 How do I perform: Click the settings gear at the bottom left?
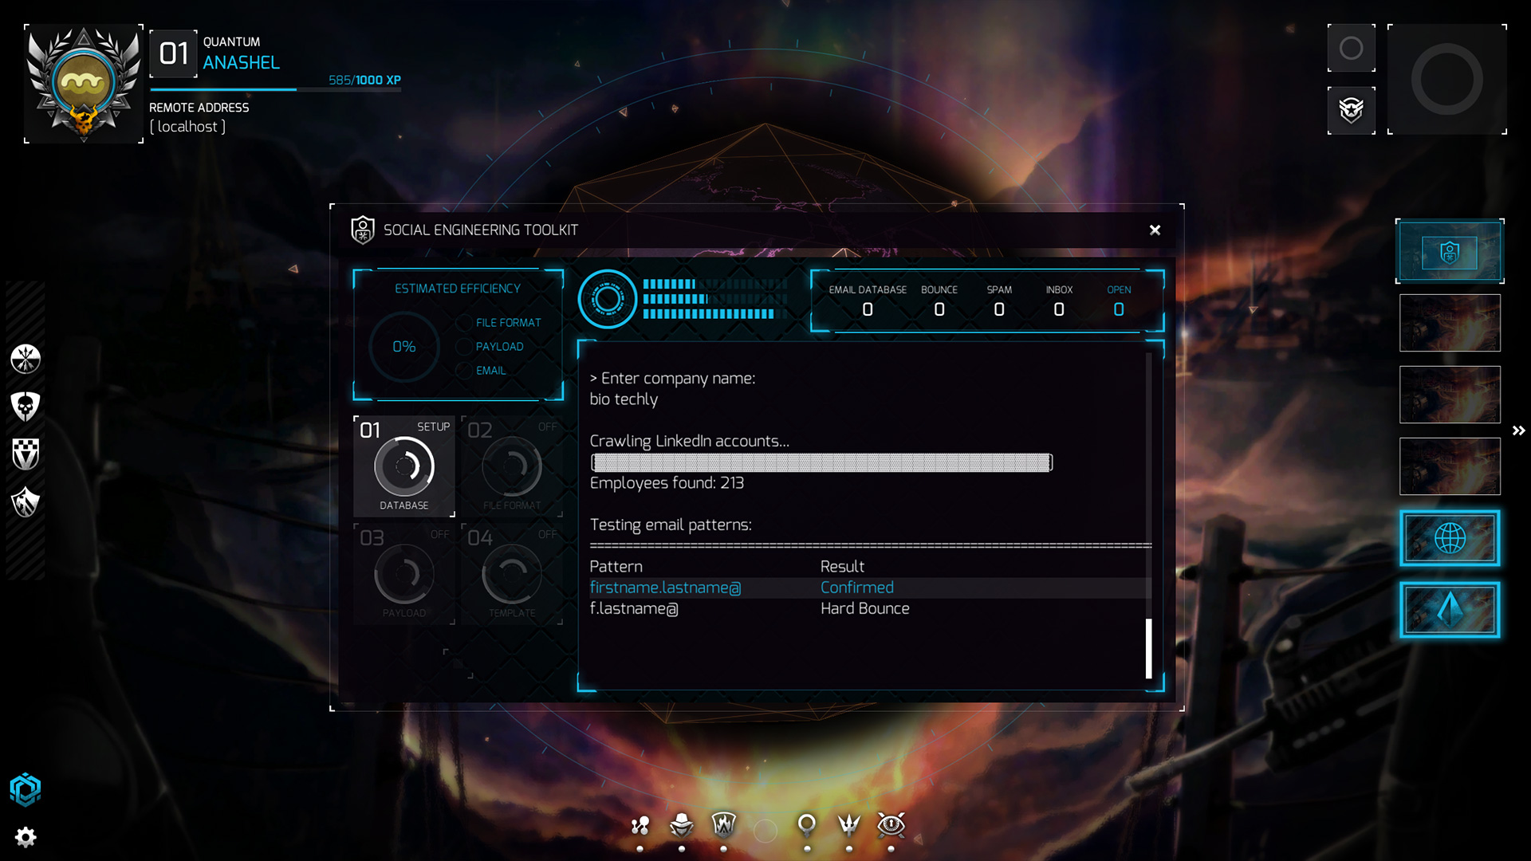26,836
